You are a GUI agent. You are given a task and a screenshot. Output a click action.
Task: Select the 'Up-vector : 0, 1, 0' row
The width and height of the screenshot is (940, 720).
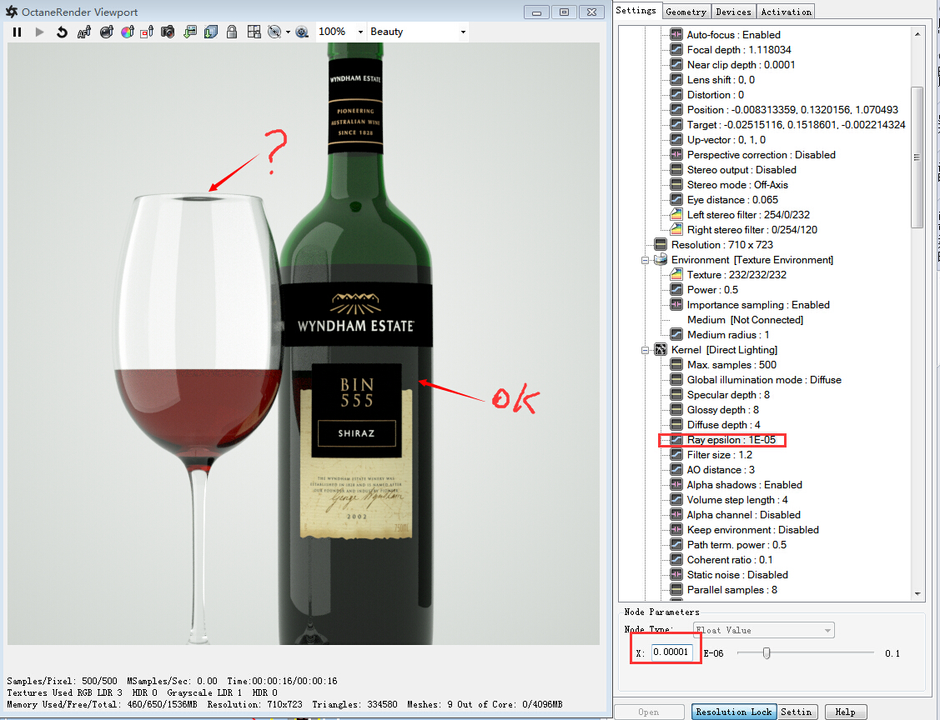(726, 139)
